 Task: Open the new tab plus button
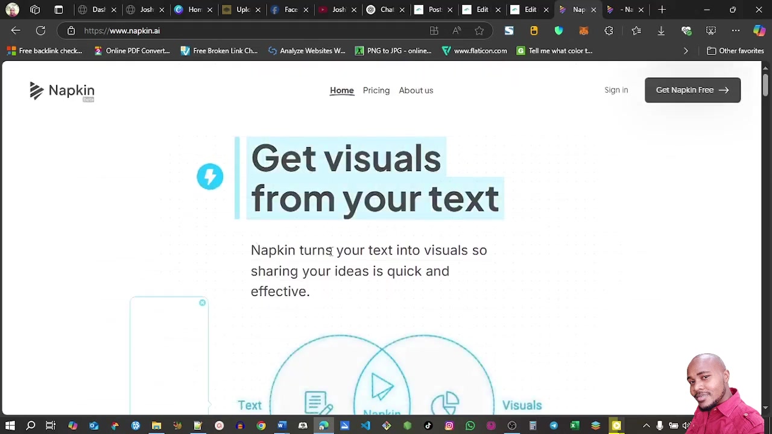click(x=662, y=10)
